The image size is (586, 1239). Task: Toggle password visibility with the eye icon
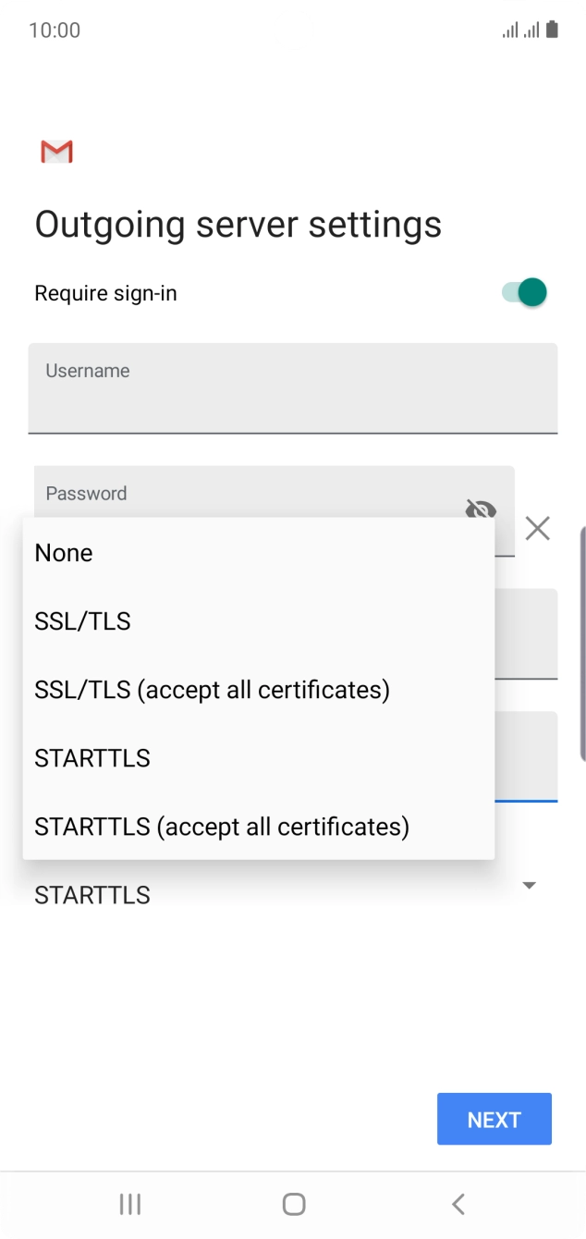[x=481, y=509]
